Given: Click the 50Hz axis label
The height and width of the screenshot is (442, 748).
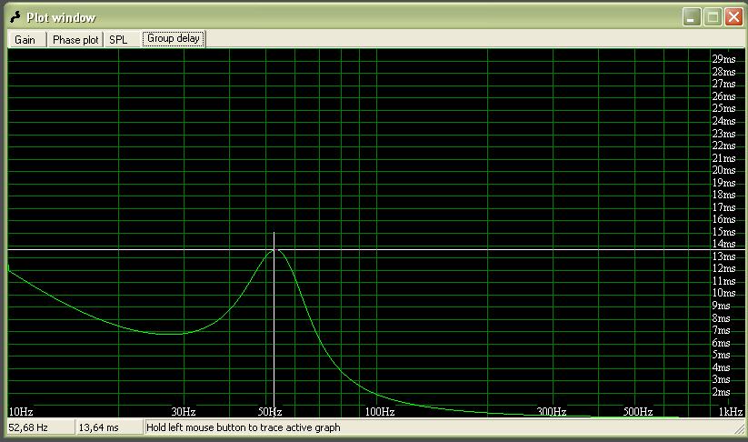Looking at the screenshot, I should point(270,411).
